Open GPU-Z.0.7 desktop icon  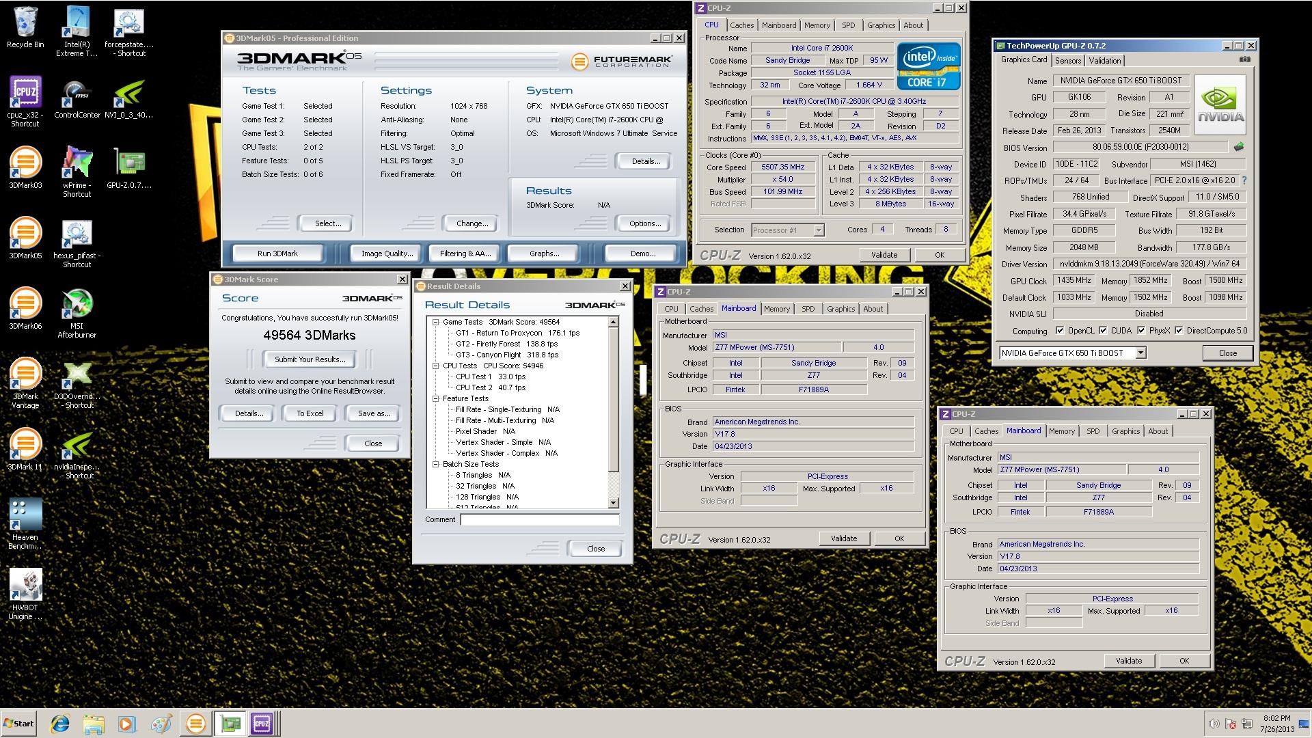tap(129, 167)
